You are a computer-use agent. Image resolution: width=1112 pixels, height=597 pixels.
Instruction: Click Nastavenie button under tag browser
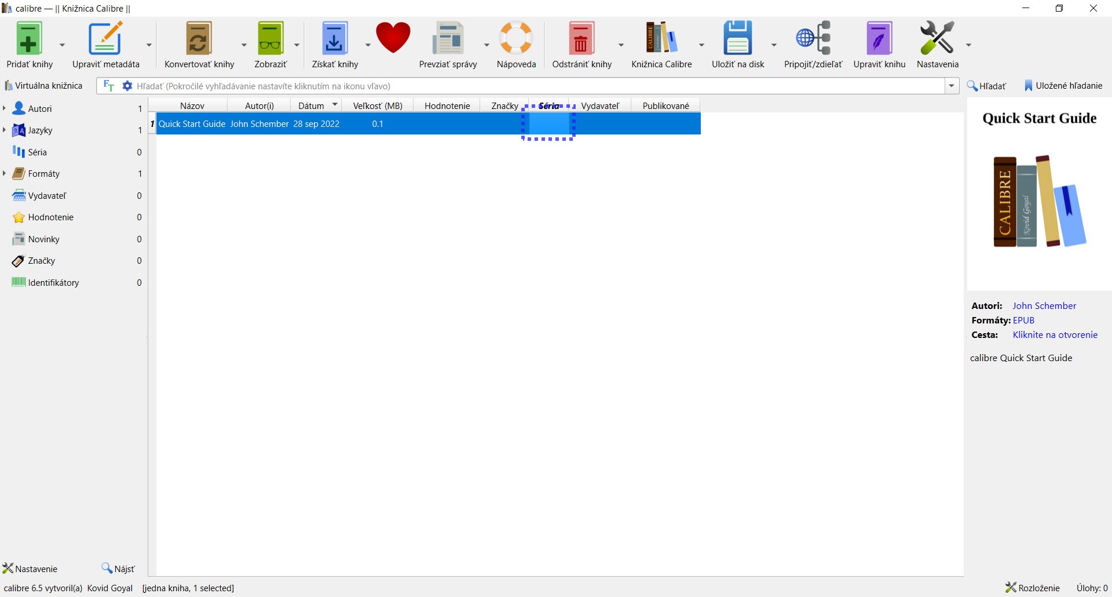[x=30, y=569]
